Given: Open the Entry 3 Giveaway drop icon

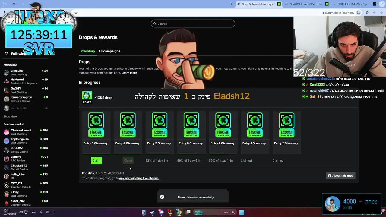Looking at the screenshot, I should click(x=96, y=125).
